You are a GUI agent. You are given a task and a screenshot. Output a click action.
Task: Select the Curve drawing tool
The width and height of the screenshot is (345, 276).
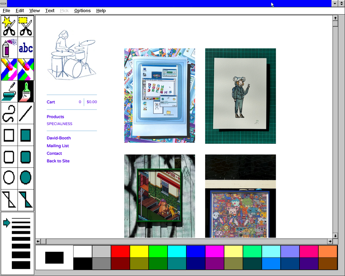point(9,113)
